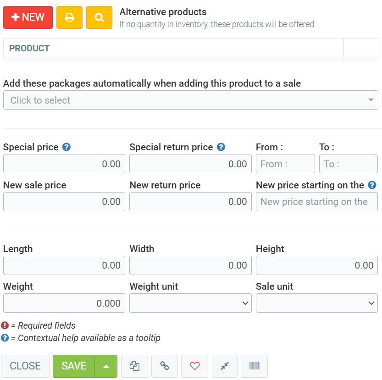The height and width of the screenshot is (380, 382).
Task: Click the copy/duplicate icon button
Action: [134, 366]
